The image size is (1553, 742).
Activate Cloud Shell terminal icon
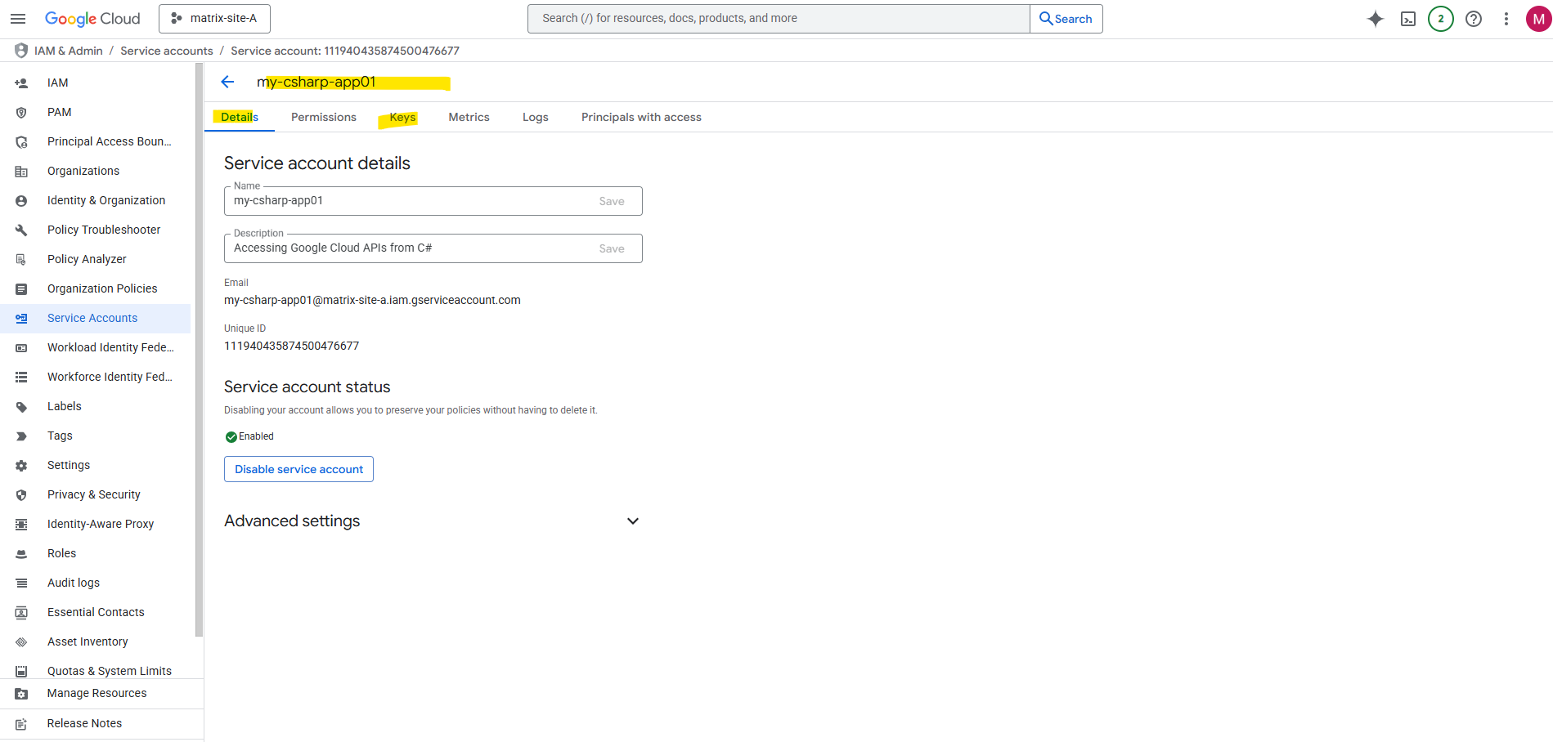point(1407,19)
